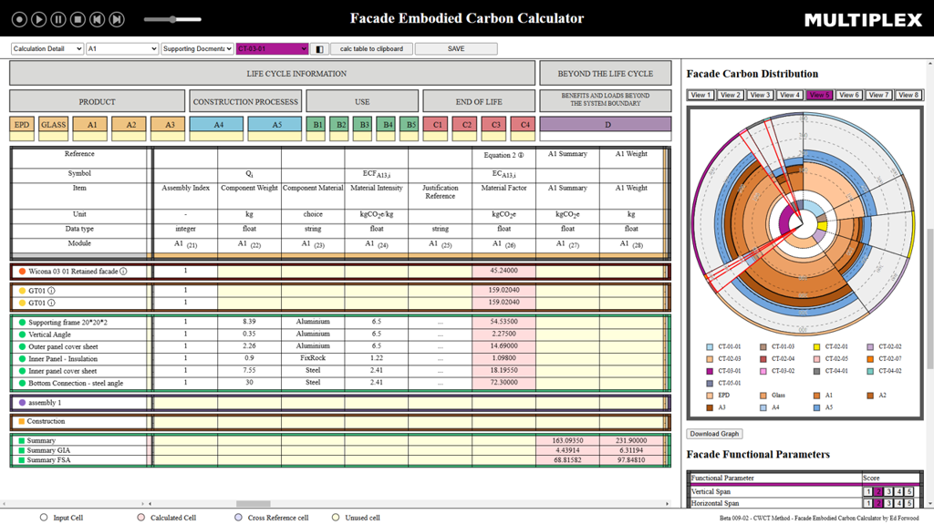Click the A5 blue legend swatch
934x525 pixels.
tap(816, 407)
